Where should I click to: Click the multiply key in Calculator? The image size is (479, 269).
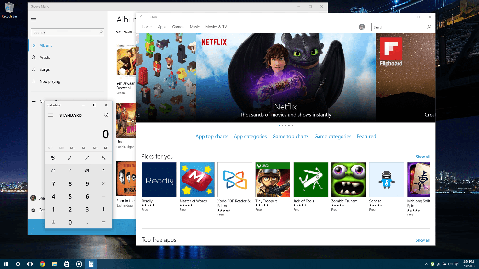103,183
